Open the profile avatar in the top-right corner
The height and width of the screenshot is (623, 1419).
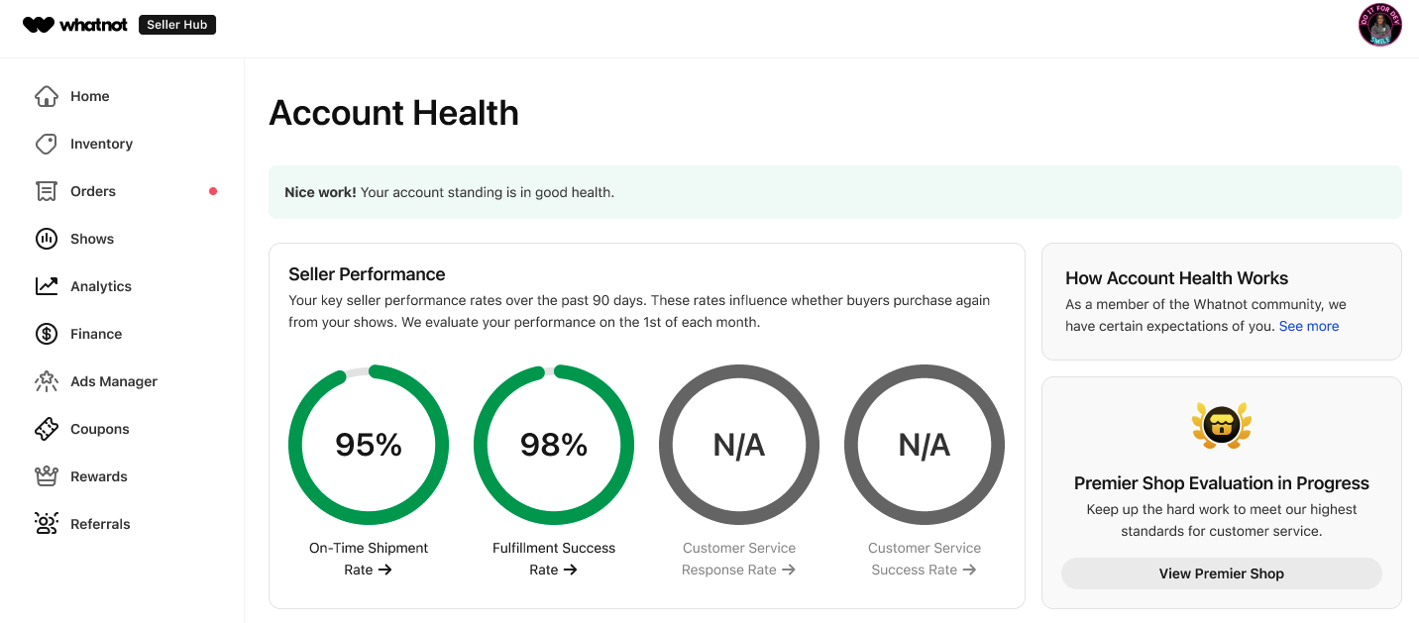1379,25
